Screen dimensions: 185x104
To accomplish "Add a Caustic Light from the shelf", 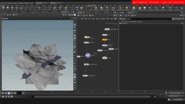I will click(150, 8).
